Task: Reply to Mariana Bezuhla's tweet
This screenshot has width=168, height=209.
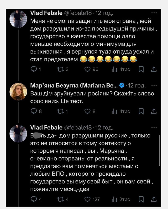Action: [34, 111]
